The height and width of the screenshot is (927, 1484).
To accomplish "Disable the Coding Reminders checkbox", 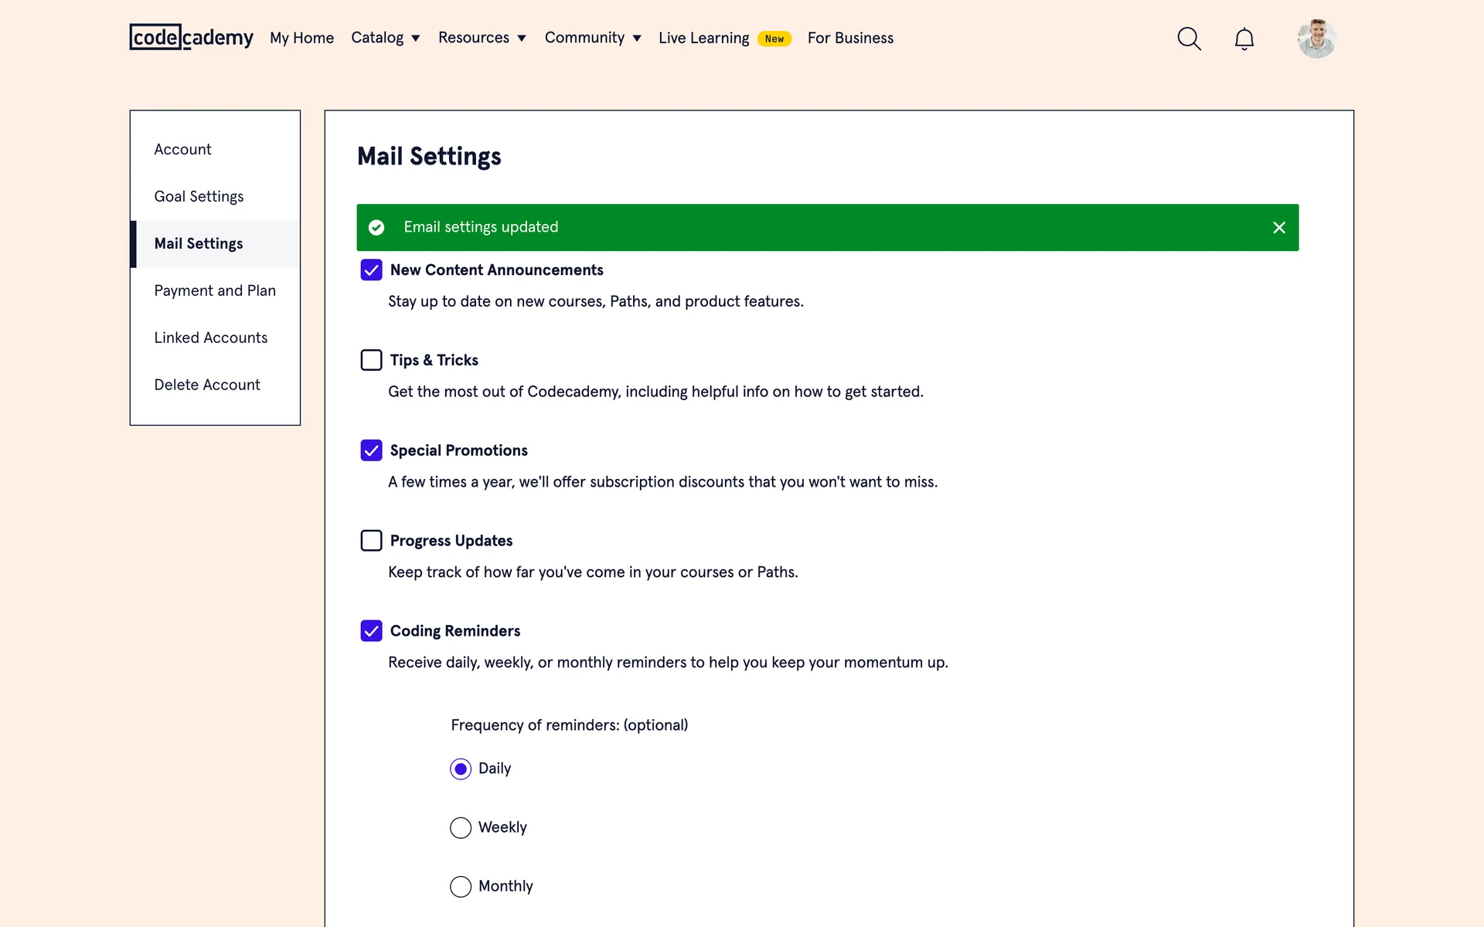I will 371,631.
